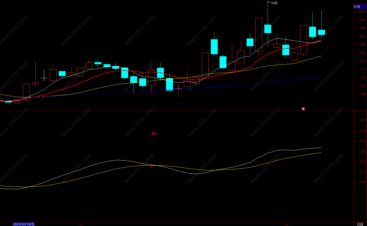Click the 9.80 high price label

[274, 3]
